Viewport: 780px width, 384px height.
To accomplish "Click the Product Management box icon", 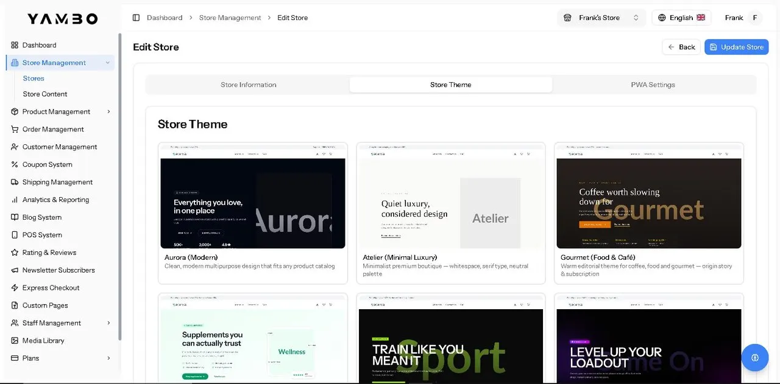I will point(15,111).
